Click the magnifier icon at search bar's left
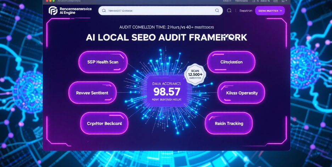 point(104,11)
